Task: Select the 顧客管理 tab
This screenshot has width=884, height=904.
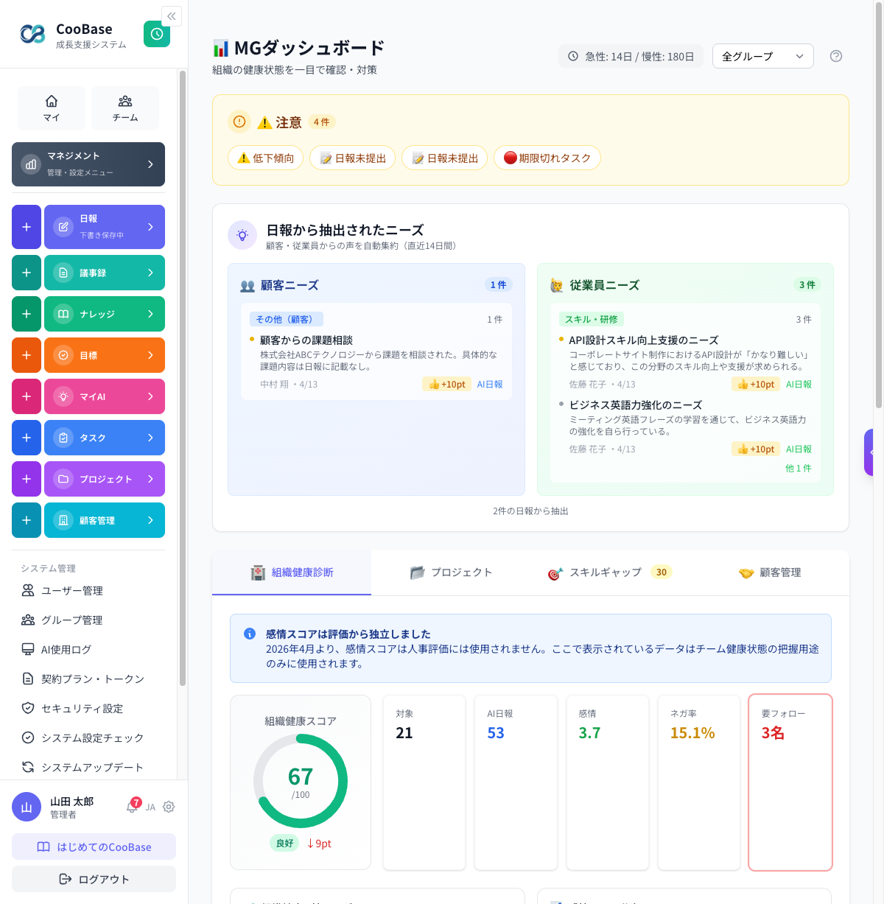Action: click(x=771, y=572)
